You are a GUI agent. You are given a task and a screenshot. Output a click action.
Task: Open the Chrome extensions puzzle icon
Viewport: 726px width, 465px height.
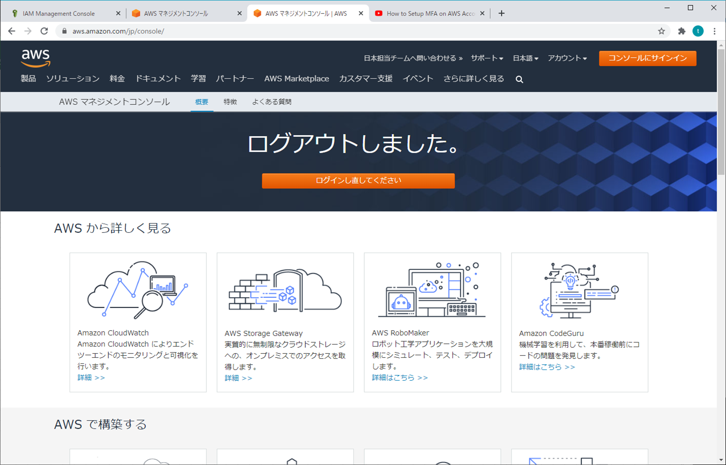tap(682, 31)
